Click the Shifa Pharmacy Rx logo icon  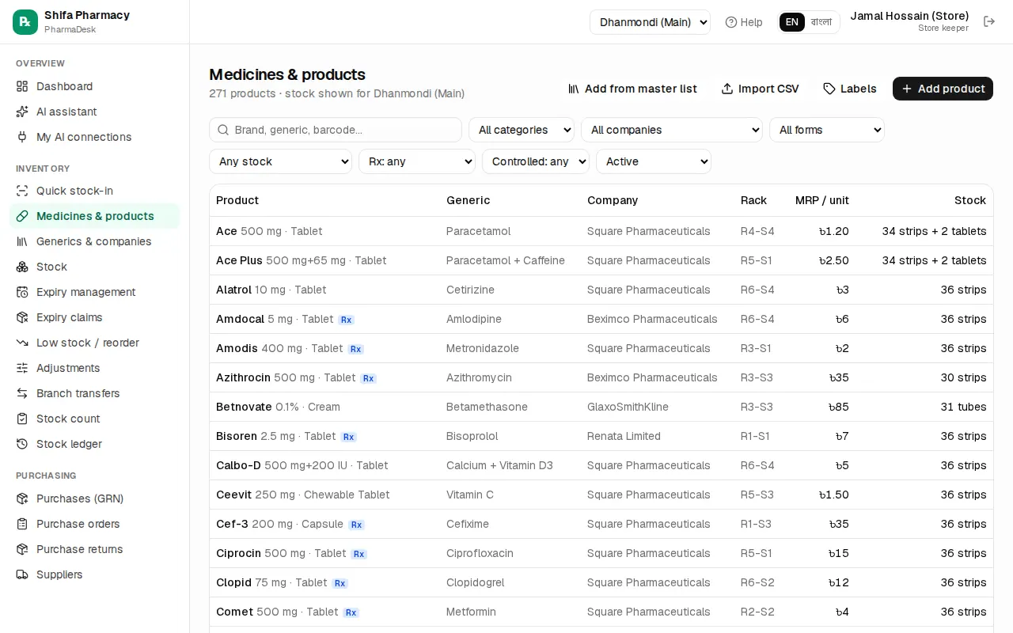[25, 22]
